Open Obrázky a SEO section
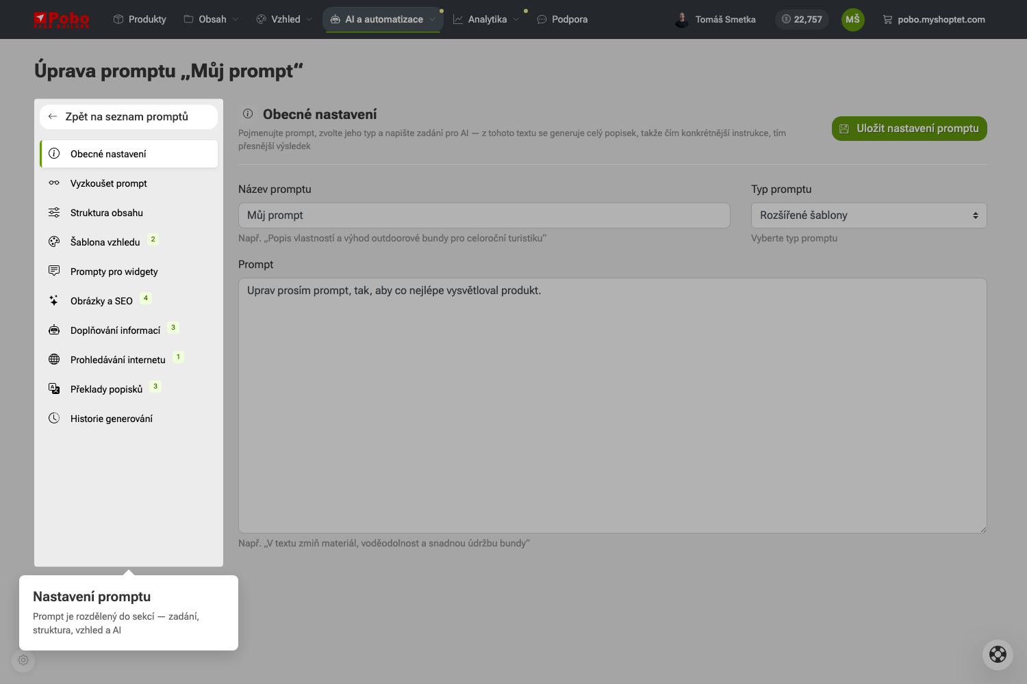 (129, 301)
